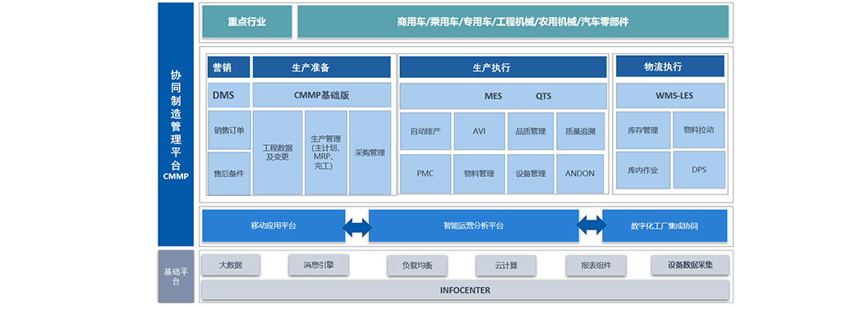Open the 生产执行 section header
846x309 pixels.
(x=503, y=68)
